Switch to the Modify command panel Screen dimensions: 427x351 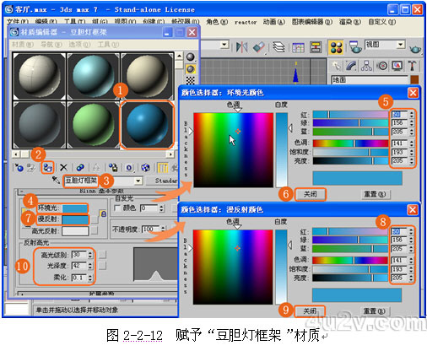pos(351,66)
